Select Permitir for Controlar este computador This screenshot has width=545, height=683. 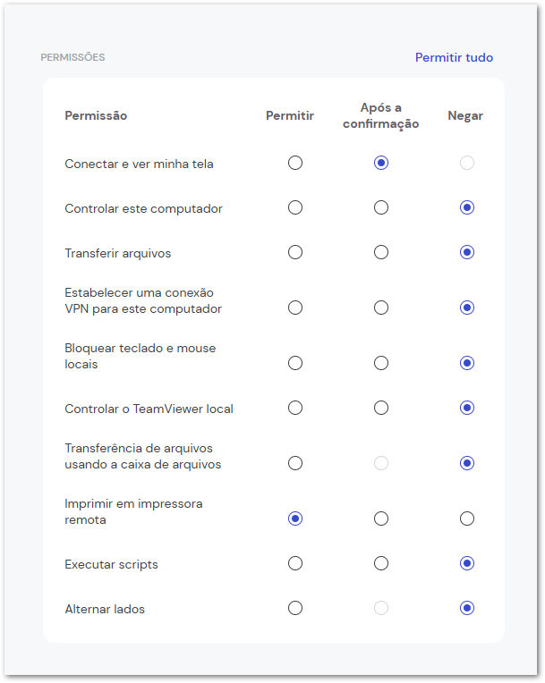click(x=295, y=207)
